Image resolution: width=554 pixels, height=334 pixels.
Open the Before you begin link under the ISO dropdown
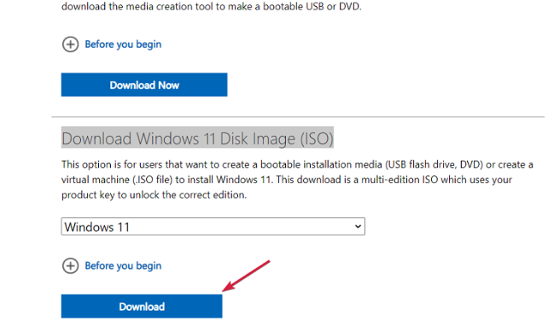pyautogui.click(x=123, y=266)
